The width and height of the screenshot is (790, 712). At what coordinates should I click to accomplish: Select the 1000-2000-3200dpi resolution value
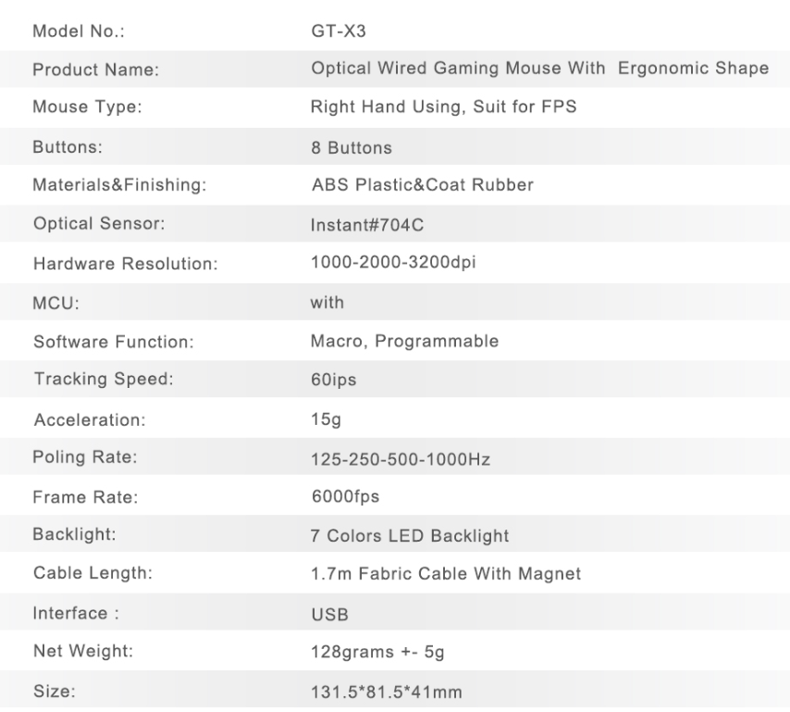[394, 263]
